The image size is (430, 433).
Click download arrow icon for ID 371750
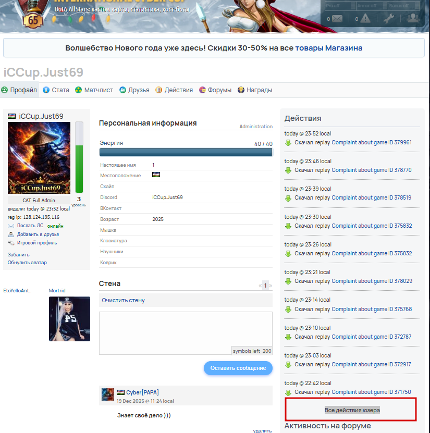(288, 392)
